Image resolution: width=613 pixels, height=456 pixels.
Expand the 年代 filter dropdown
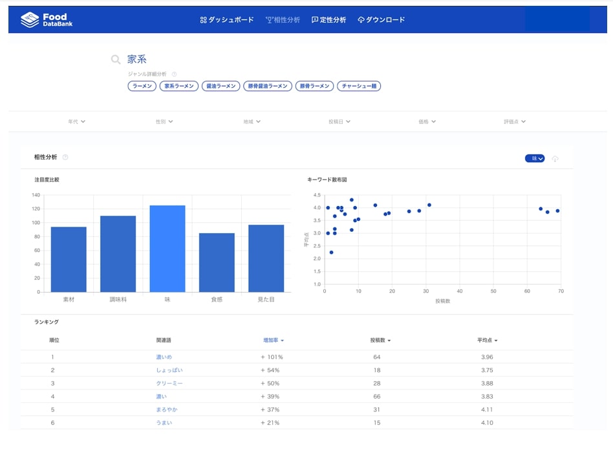(76, 121)
